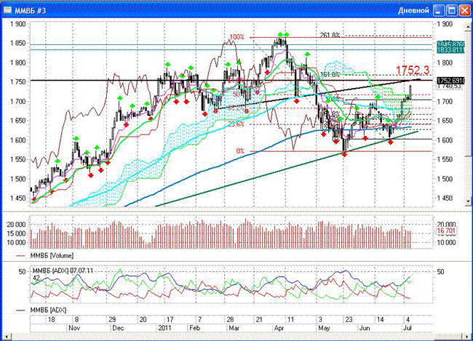Click the Дневной timeframe label in title bar

413,11
